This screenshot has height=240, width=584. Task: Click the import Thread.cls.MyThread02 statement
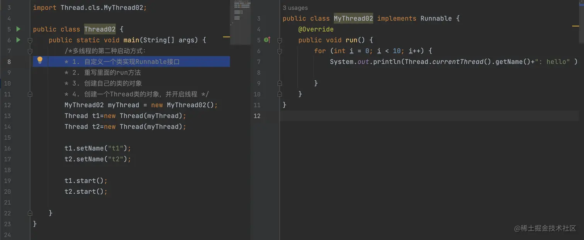pyautogui.click(x=90, y=8)
